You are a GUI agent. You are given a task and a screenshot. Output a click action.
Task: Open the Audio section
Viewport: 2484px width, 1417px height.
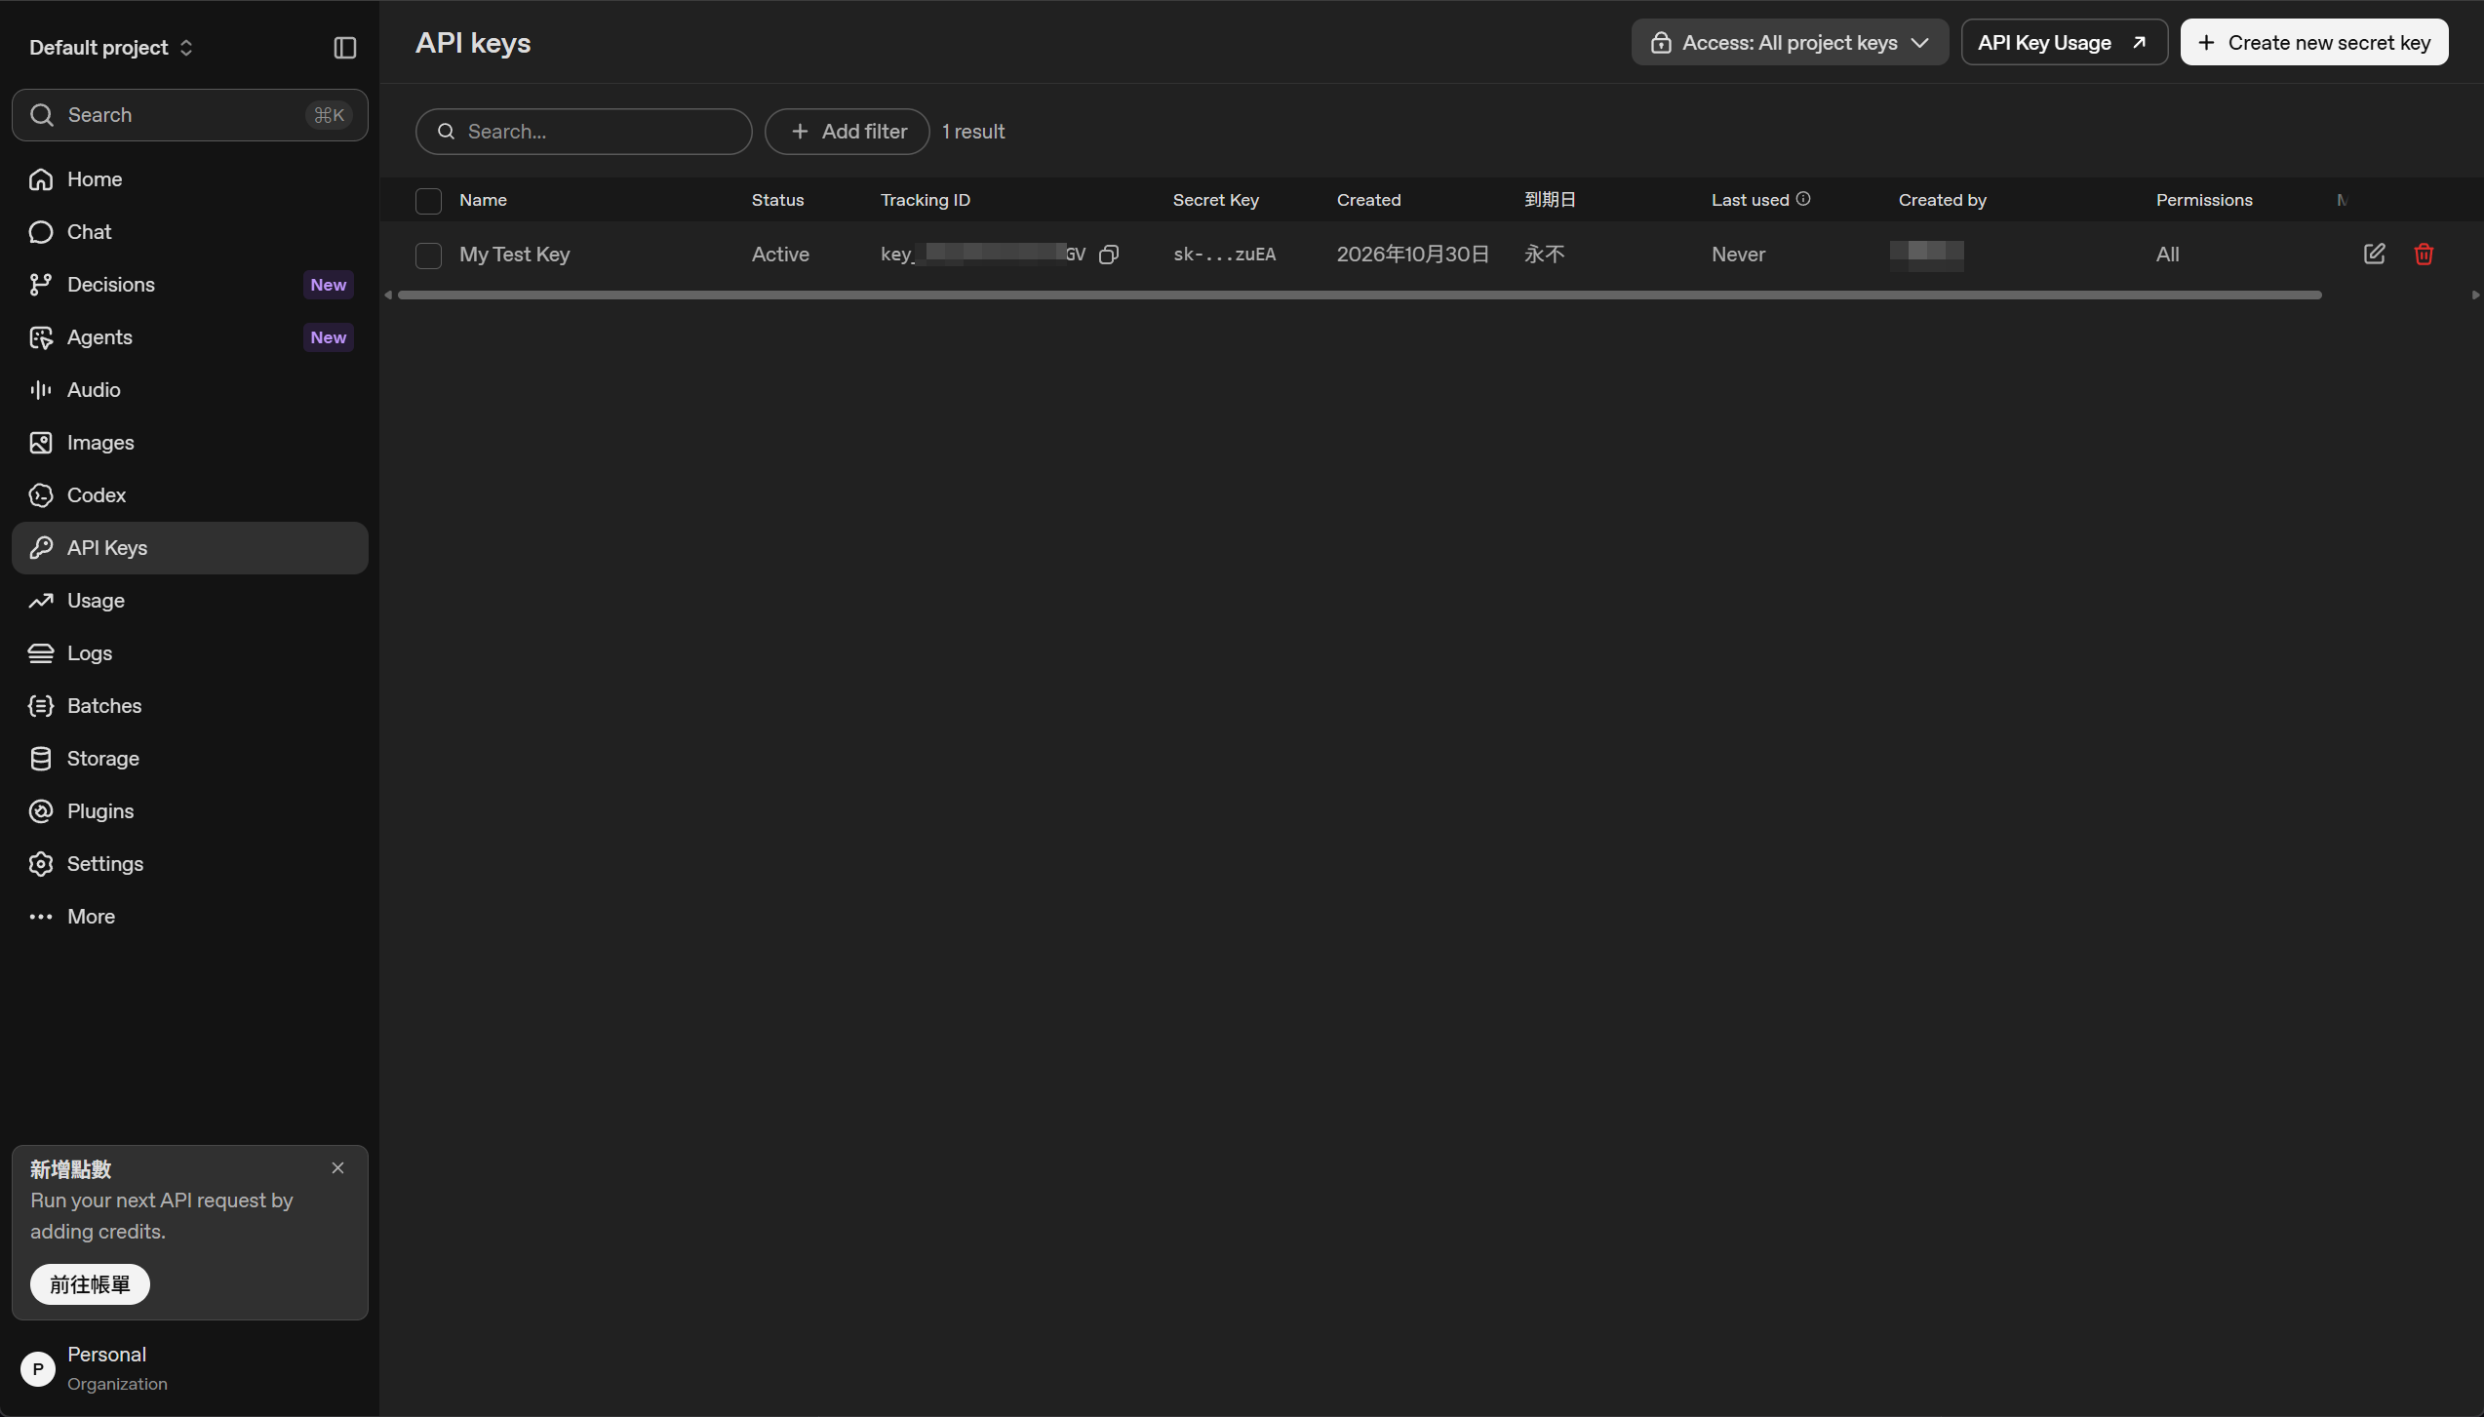pyautogui.click(x=190, y=390)
